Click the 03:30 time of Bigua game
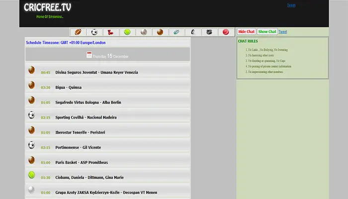This screenshot has height=199, width=348. (x=46, y=88)
